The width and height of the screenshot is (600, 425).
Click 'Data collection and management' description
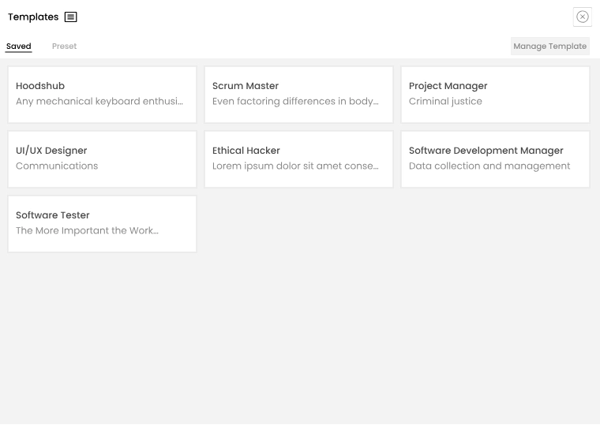489,166
